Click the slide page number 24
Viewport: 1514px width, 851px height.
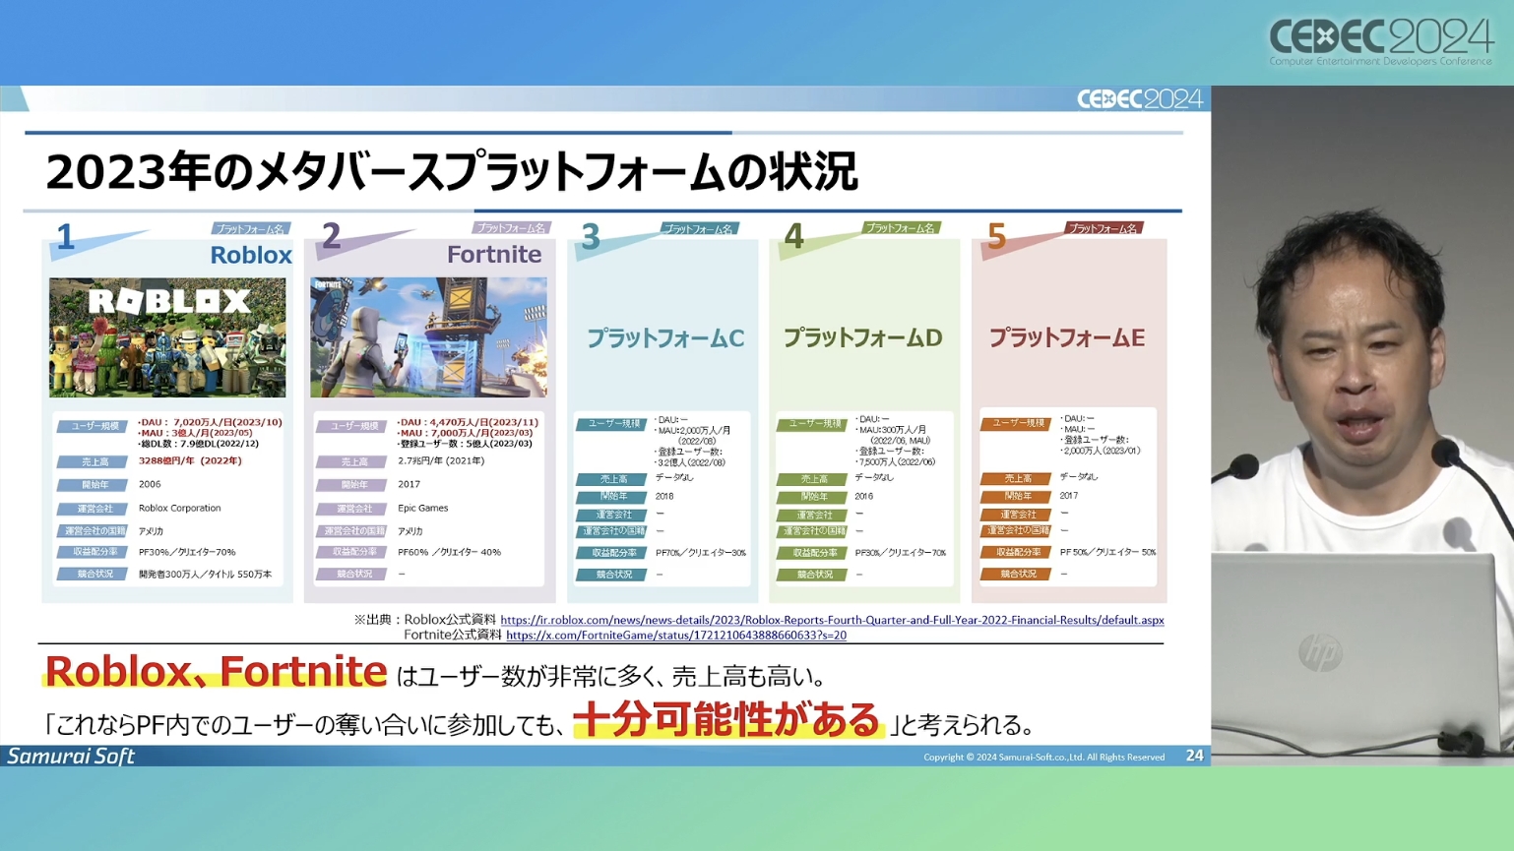pos(1194,756)
